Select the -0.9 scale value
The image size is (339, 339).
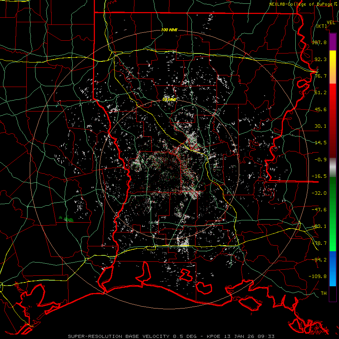pos(321,160)
